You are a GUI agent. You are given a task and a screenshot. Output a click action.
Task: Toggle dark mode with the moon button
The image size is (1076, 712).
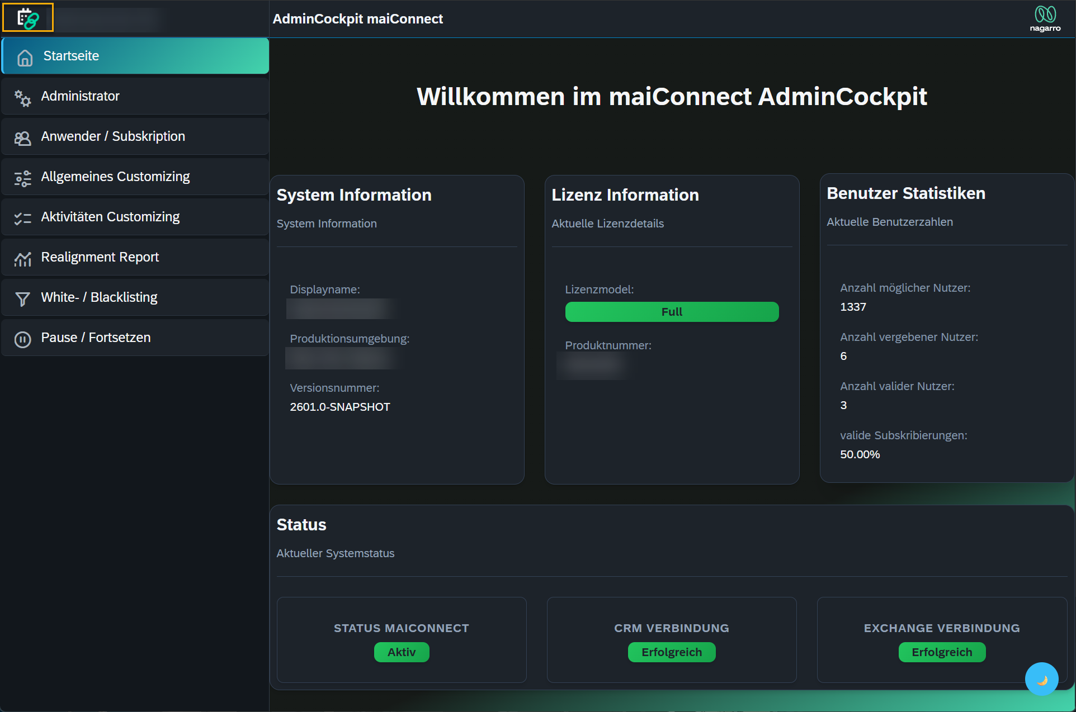(1041, 679)
